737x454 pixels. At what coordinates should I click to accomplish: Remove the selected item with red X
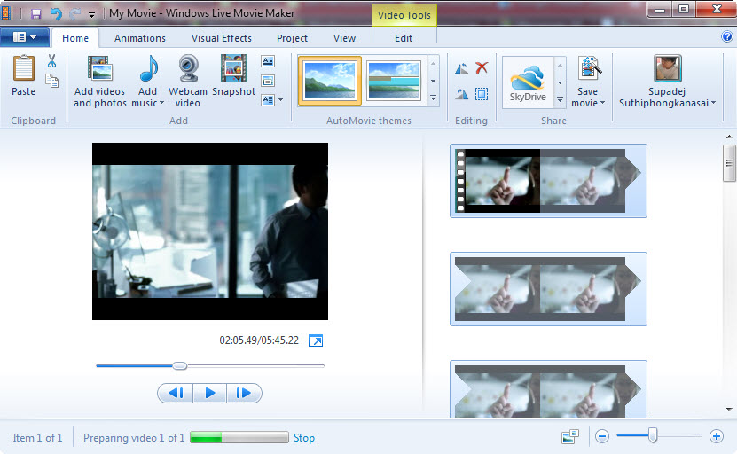tap(482, 68)
